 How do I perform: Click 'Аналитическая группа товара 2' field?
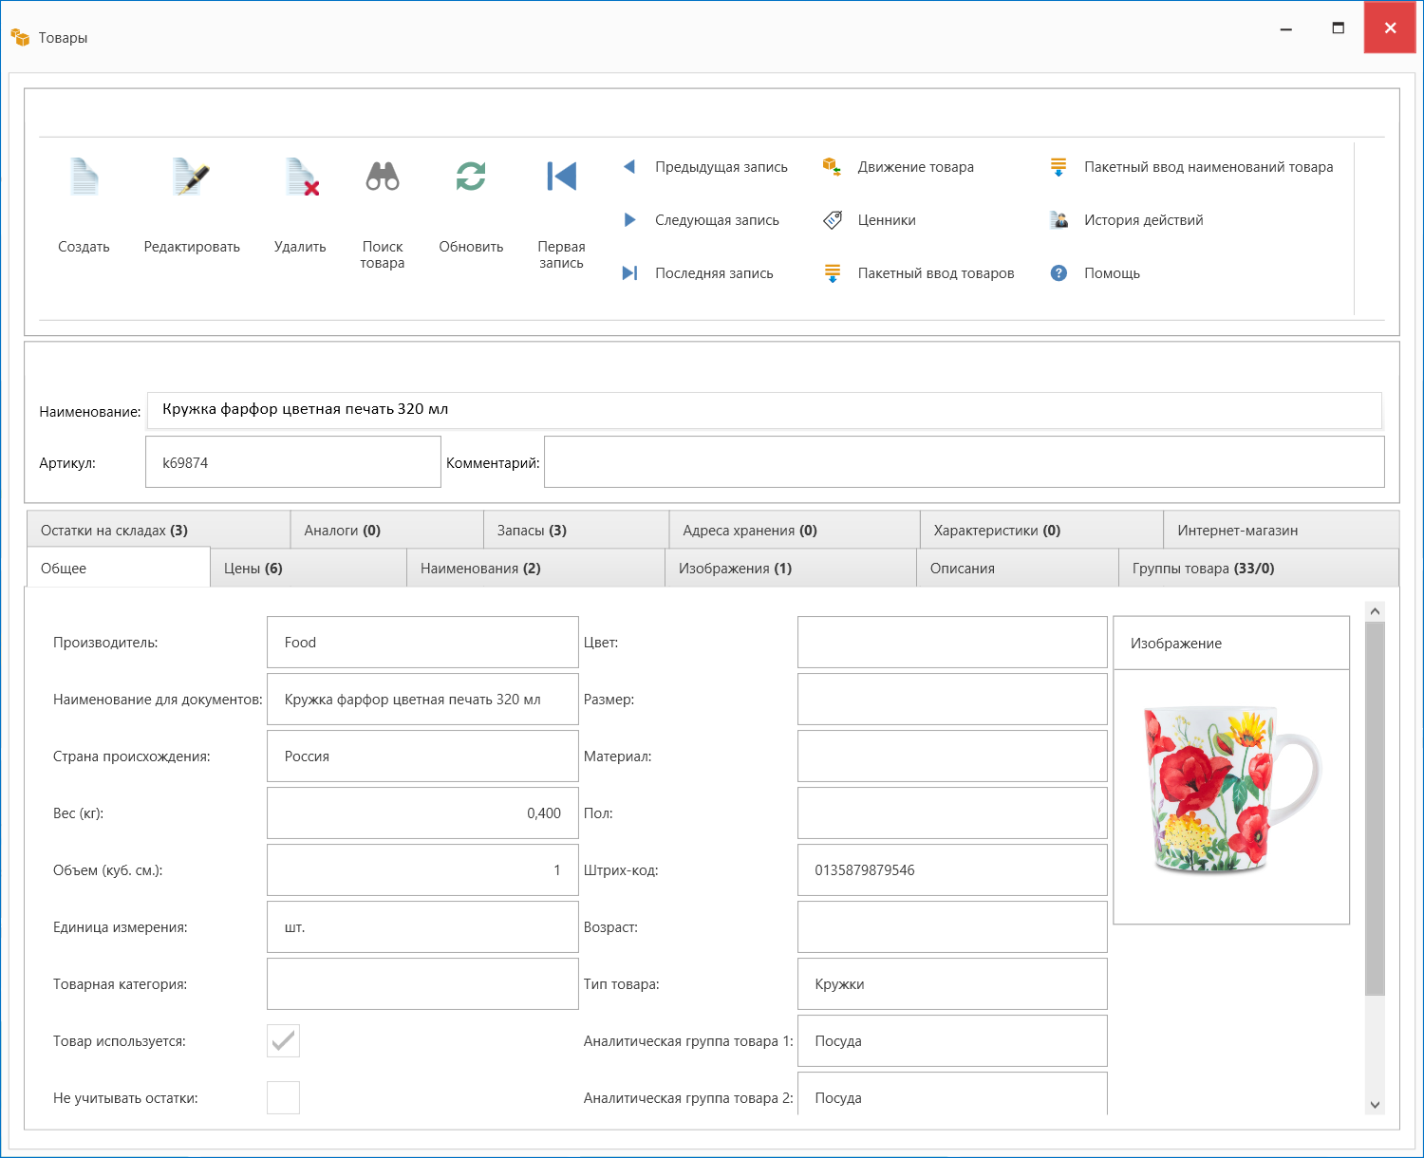coord(952,1093)
